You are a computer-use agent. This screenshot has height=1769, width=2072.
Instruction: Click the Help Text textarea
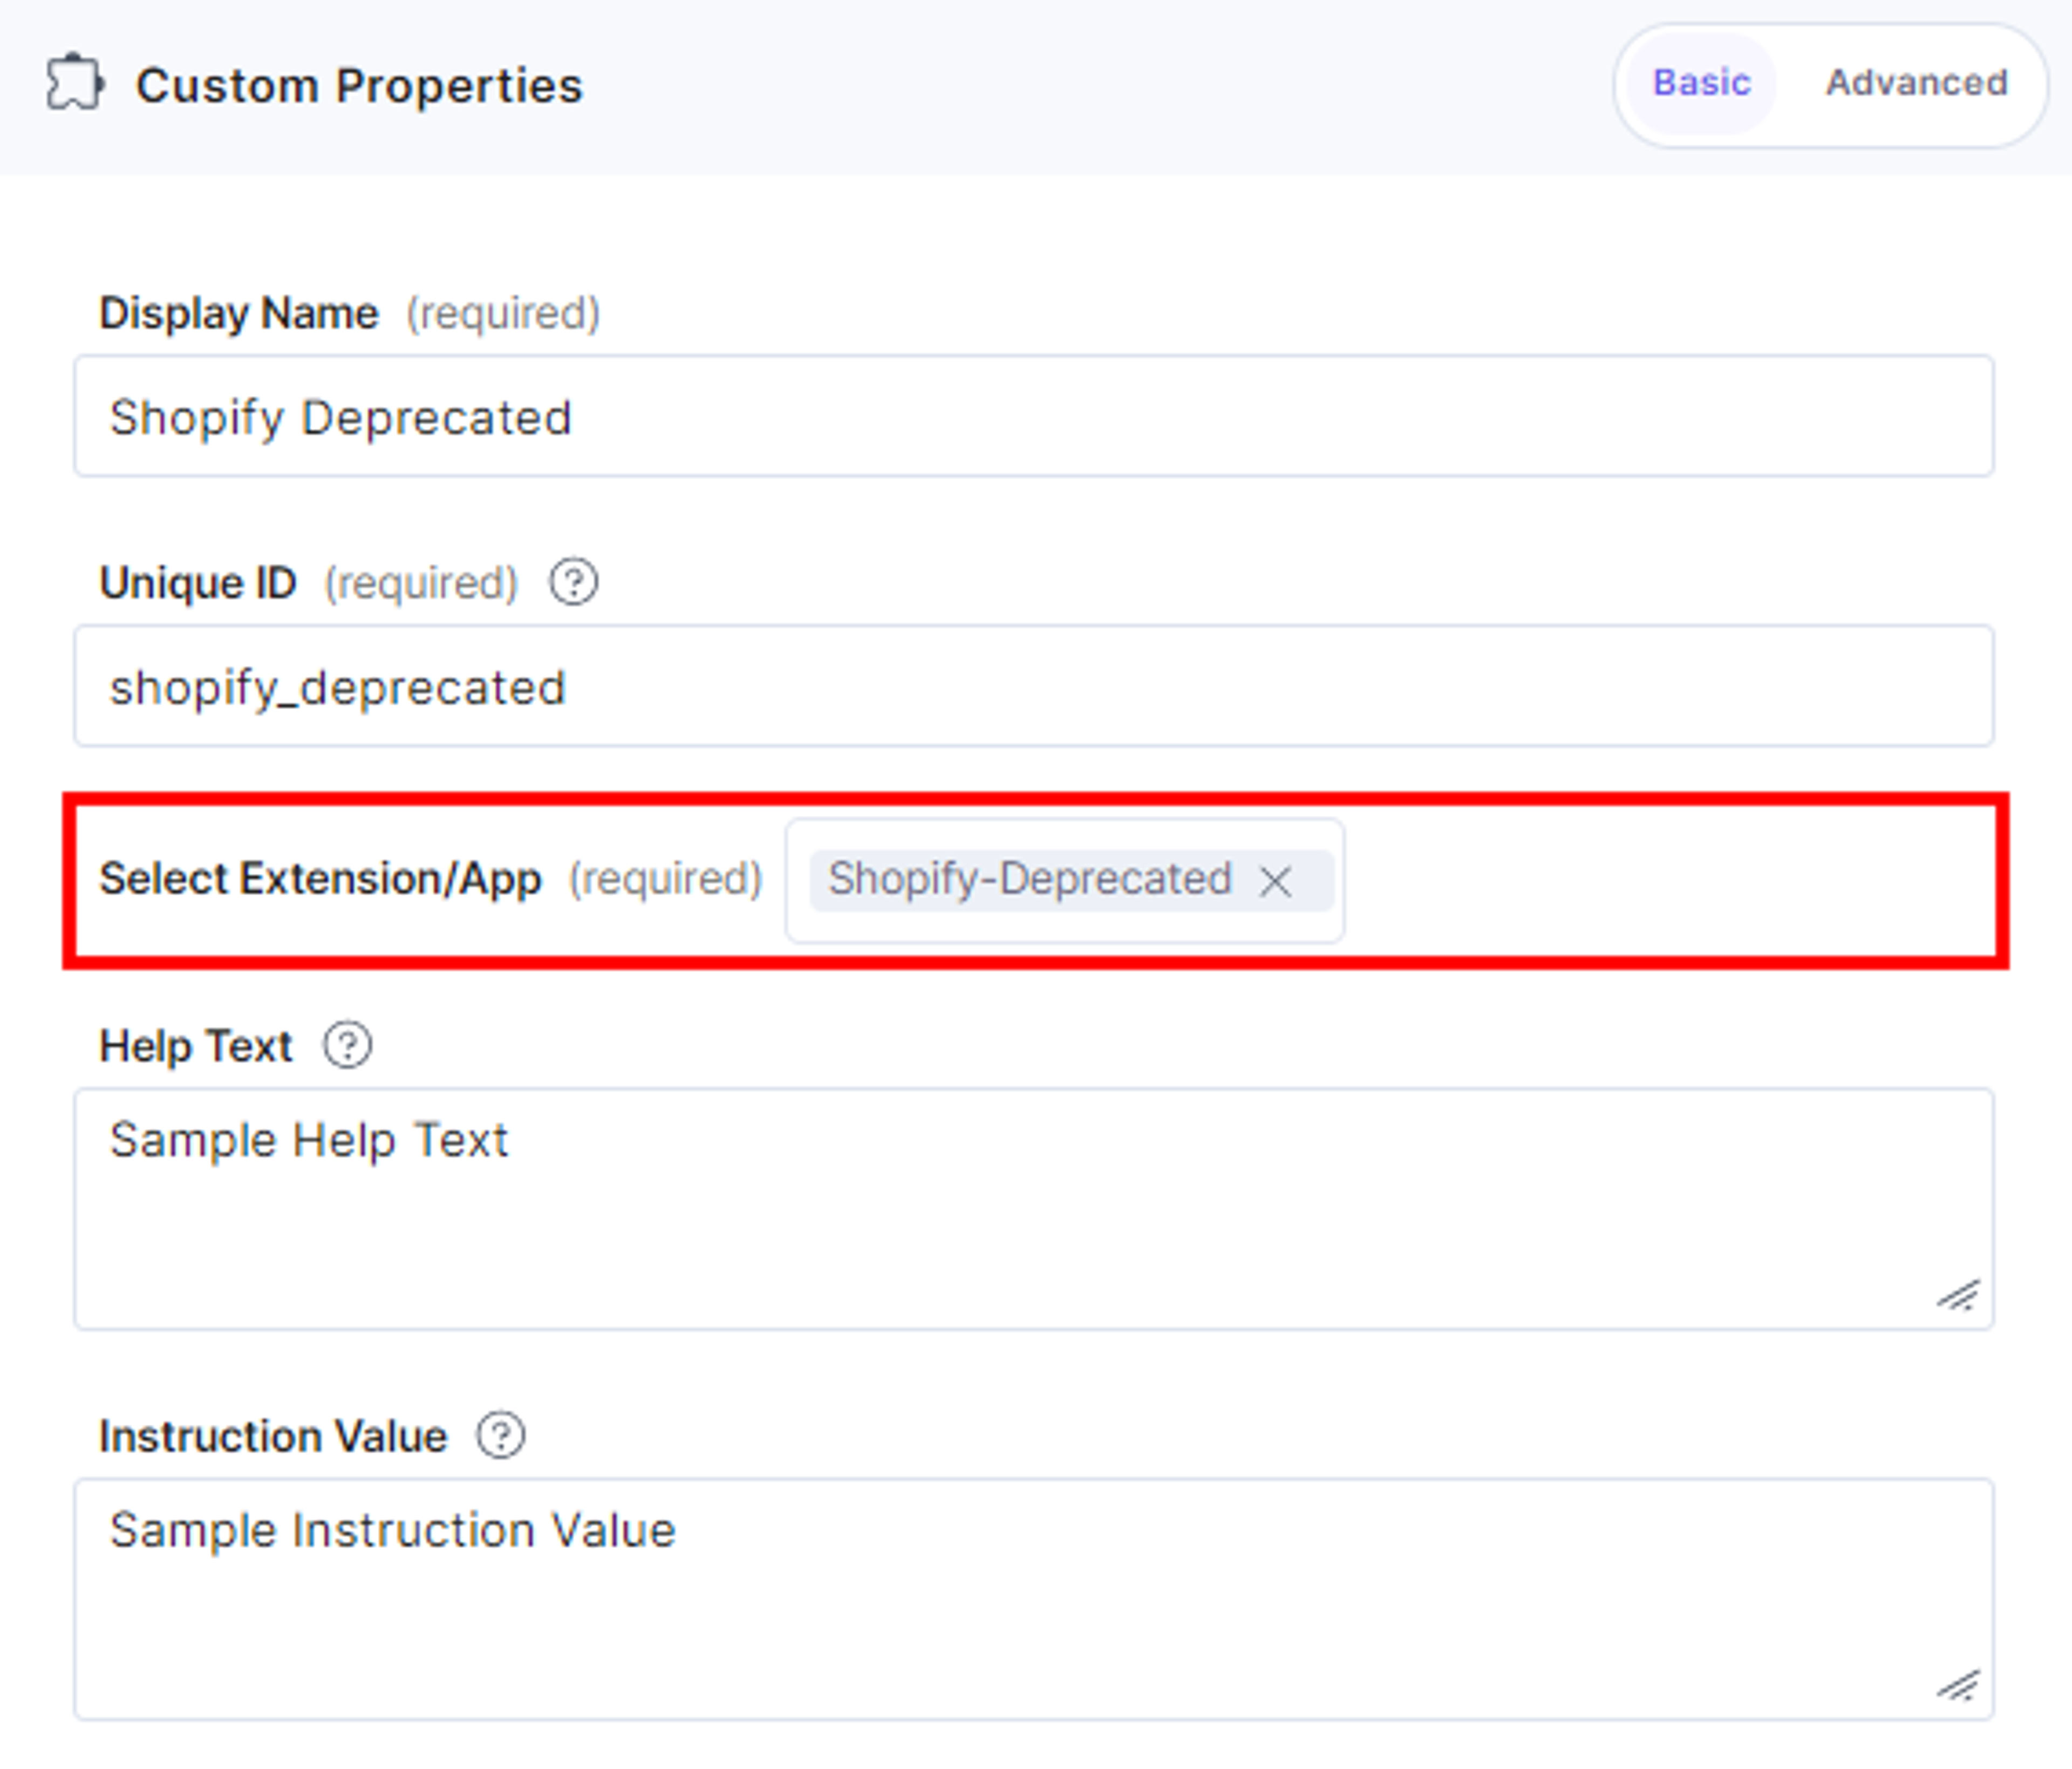(x=1034, y=1209)
